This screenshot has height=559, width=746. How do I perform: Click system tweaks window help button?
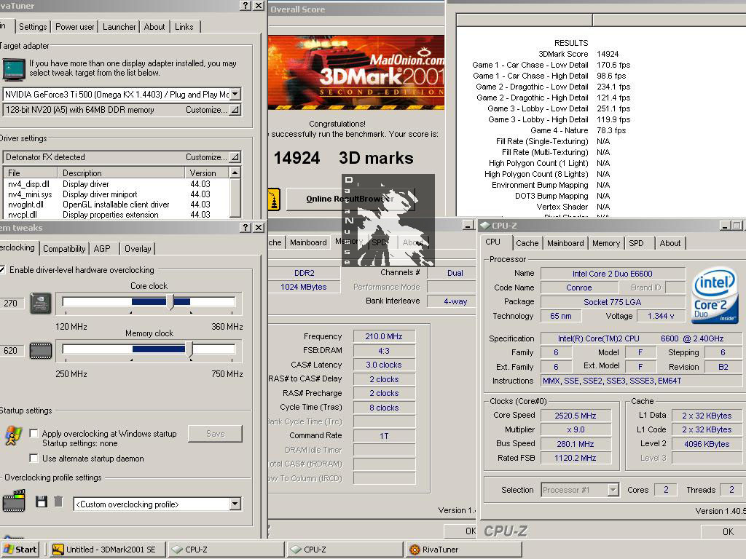pyautogui.click(x=246, y=228)
